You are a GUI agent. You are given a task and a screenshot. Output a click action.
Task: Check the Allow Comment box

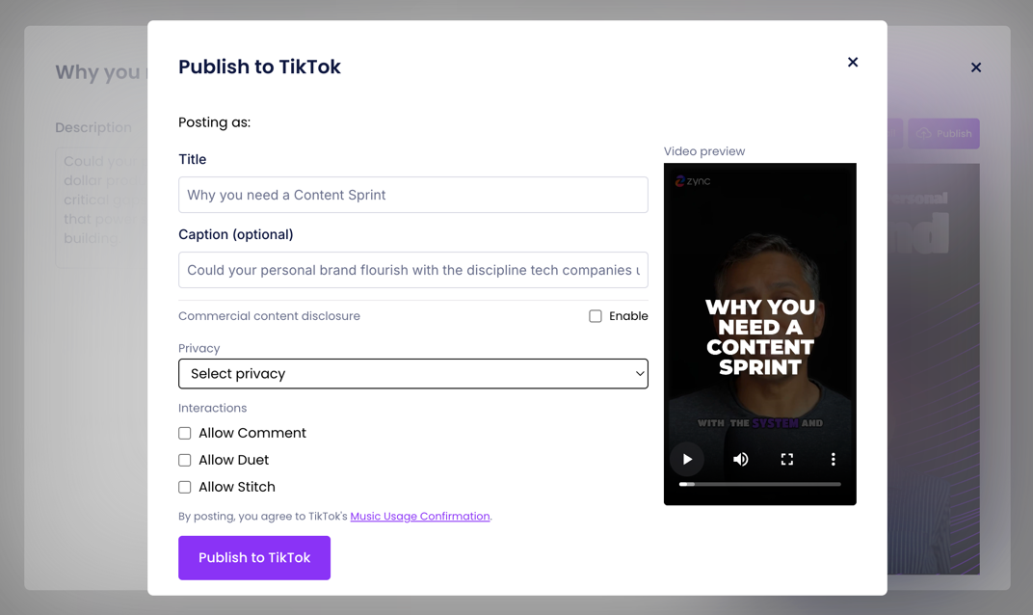click(185, 434)
